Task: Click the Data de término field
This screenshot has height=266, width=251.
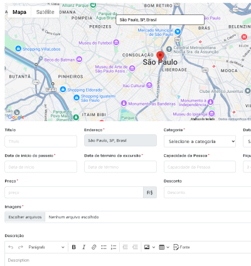Action: 120,167
